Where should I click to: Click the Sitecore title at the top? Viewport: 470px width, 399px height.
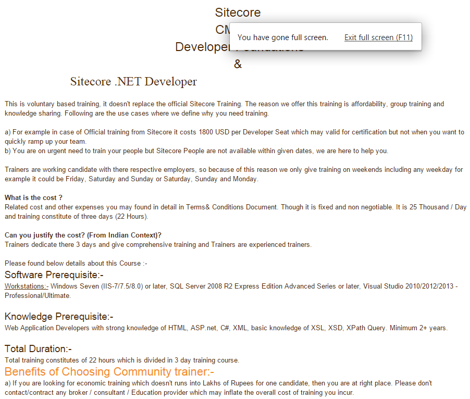point(238,13)
